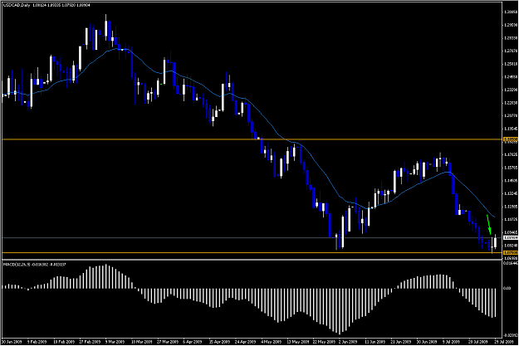Screen dimensions: 519x346
Task: Click the '27 Mar 2009' date label
Action: point(168,342)
